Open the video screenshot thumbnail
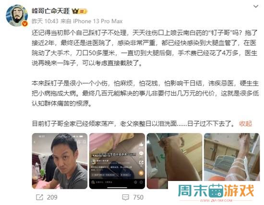 117,161
